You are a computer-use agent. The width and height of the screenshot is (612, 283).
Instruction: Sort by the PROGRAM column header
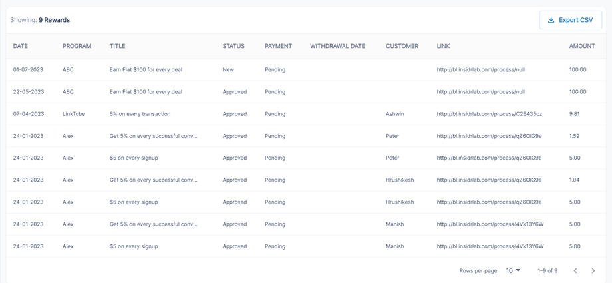click(x=76, y=46)
